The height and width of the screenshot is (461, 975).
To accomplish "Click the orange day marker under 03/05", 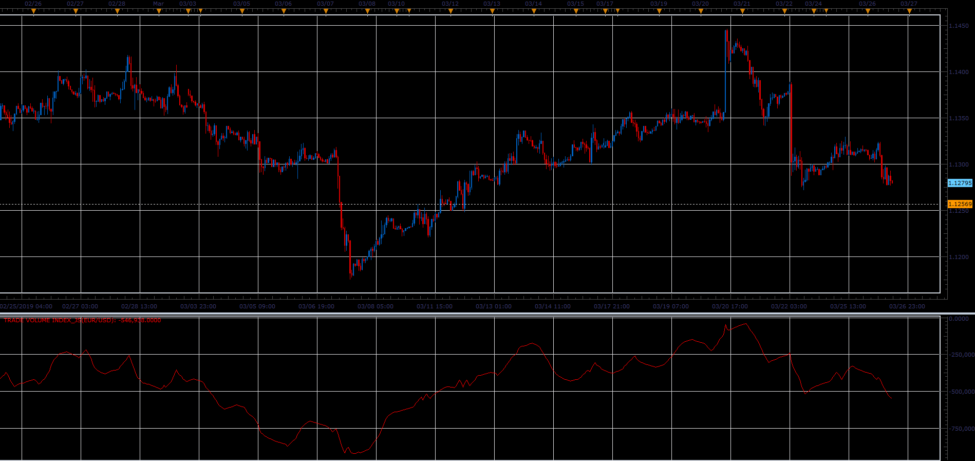I will [x=242, y=11].
